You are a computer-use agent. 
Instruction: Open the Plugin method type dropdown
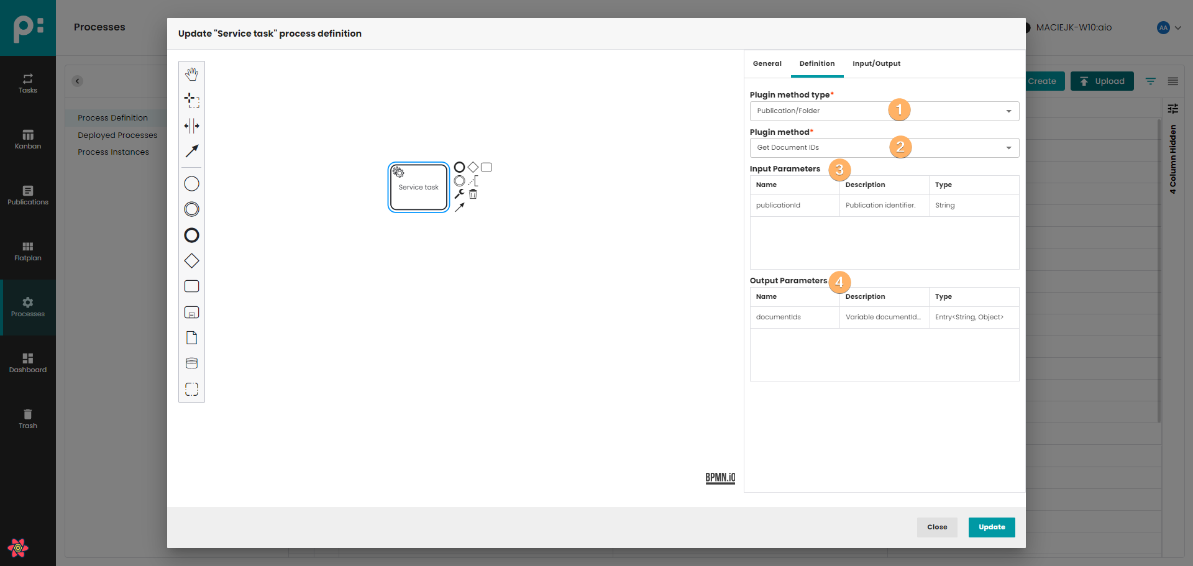(884, 111)
